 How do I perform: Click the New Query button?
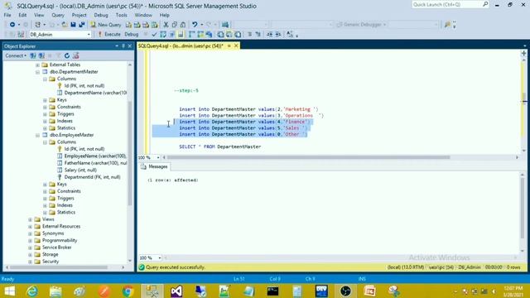click(x=106, y=25)
